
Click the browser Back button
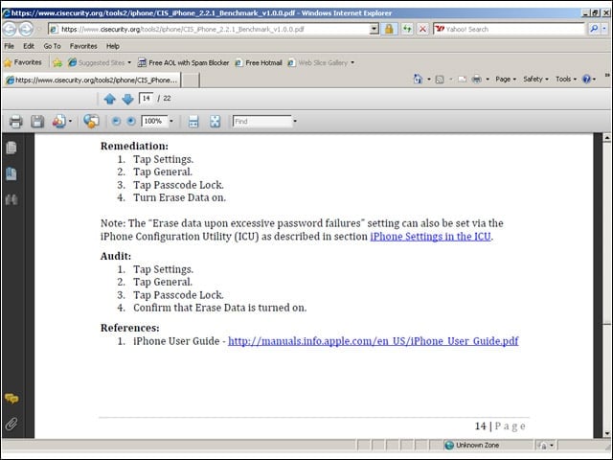point(10,29)
